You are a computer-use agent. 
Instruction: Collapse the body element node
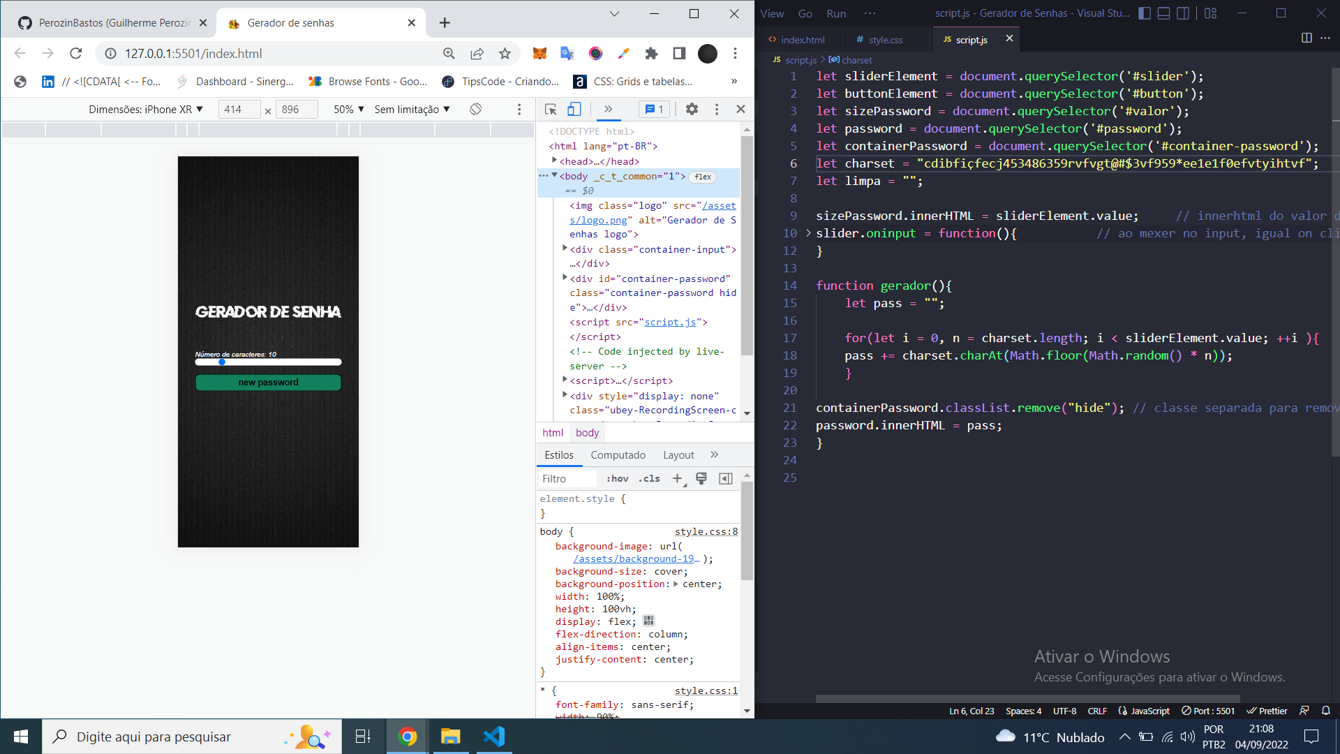pyautogui.click(x=555, y=175)
